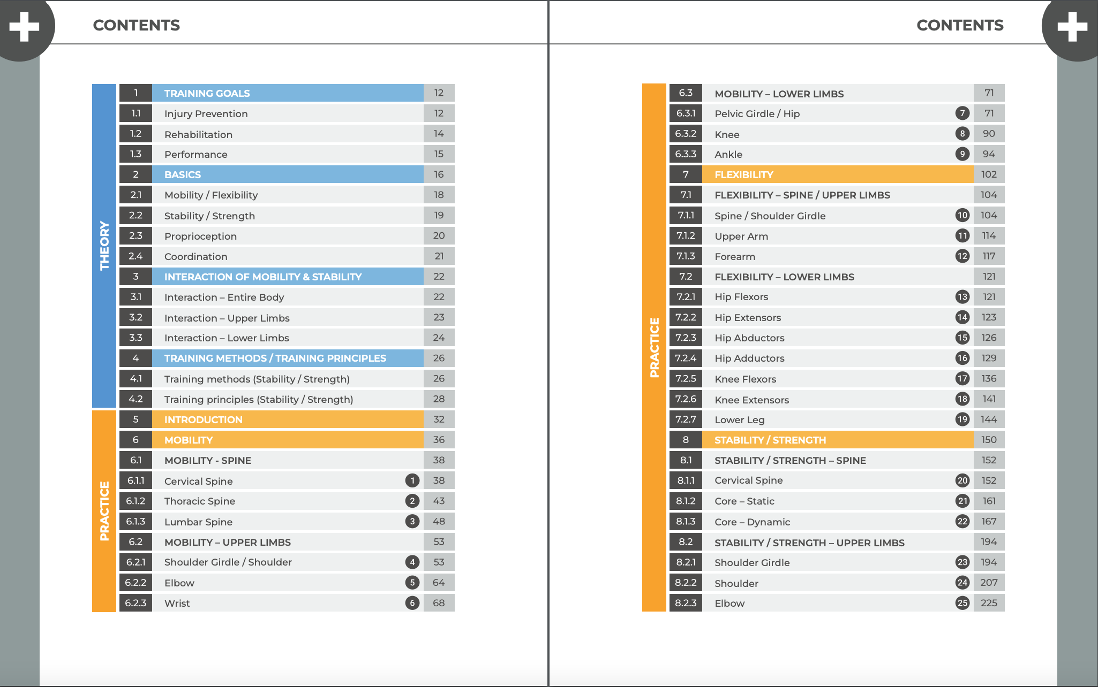The height and width of the screenshot is (687, 1098).
Task: Select the FLEXIBILITY chapter heading
Action: tap(743, 174)
